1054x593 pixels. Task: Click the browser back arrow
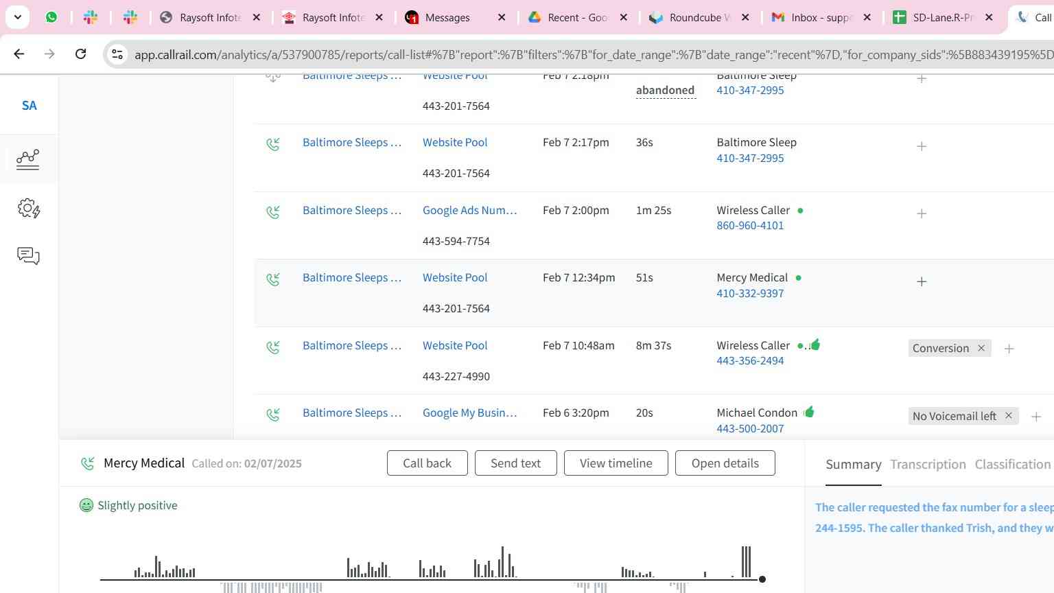pyautogui.click(x=19, y=54)
